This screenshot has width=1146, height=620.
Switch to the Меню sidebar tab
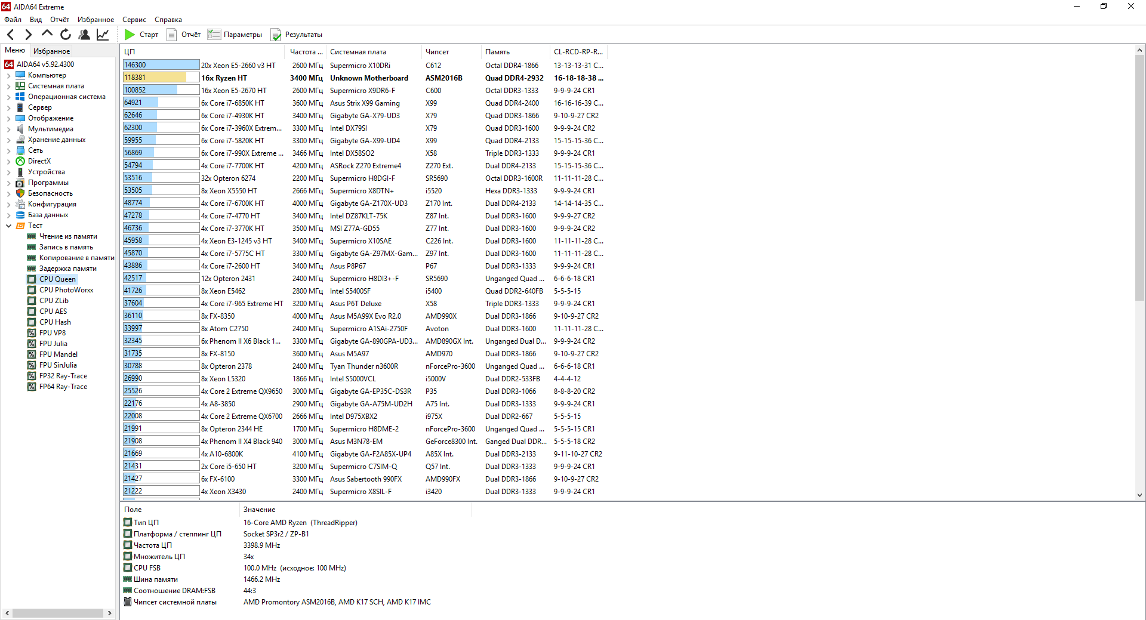click(x=15, y=51)
